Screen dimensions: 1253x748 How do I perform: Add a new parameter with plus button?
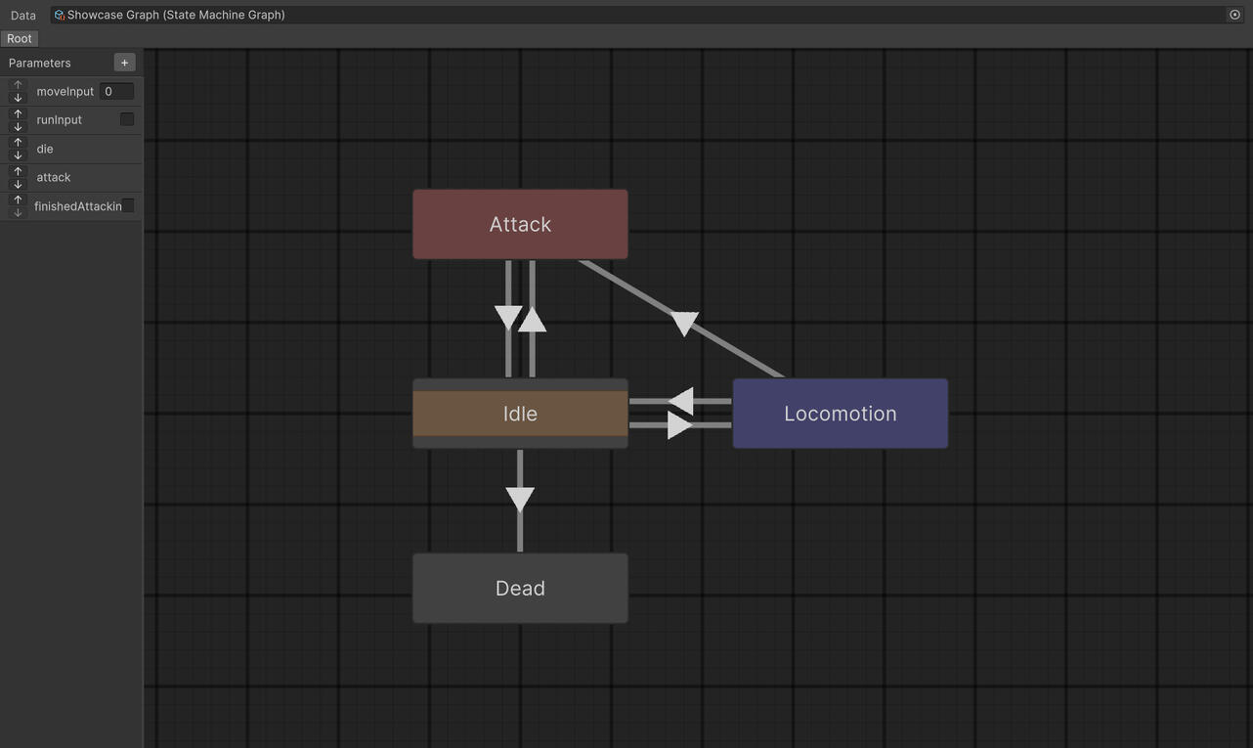coord(124,63)
